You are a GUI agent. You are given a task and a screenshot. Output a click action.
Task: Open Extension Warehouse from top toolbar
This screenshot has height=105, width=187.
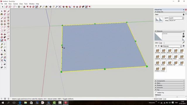pos(67,7)
